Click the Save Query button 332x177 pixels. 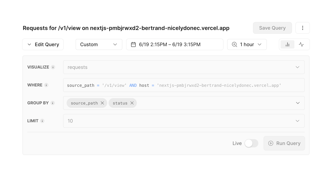(x=272, y=28)
